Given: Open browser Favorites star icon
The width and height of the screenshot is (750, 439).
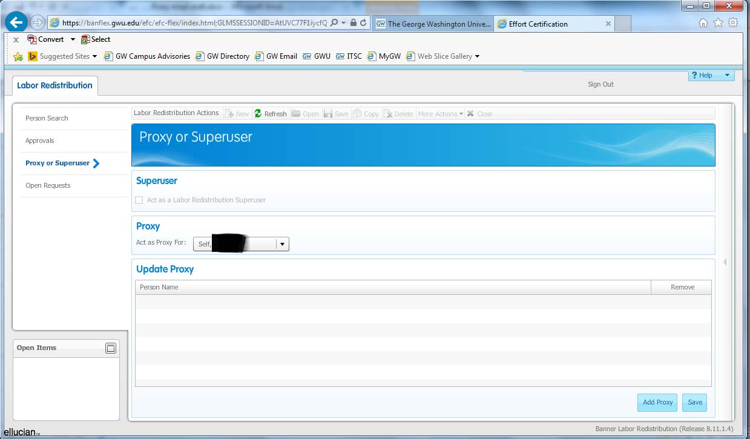Looking at the screenshot, I should [x=718, y=23].
